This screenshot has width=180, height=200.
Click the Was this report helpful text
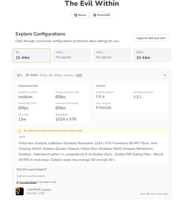(32, 170)
